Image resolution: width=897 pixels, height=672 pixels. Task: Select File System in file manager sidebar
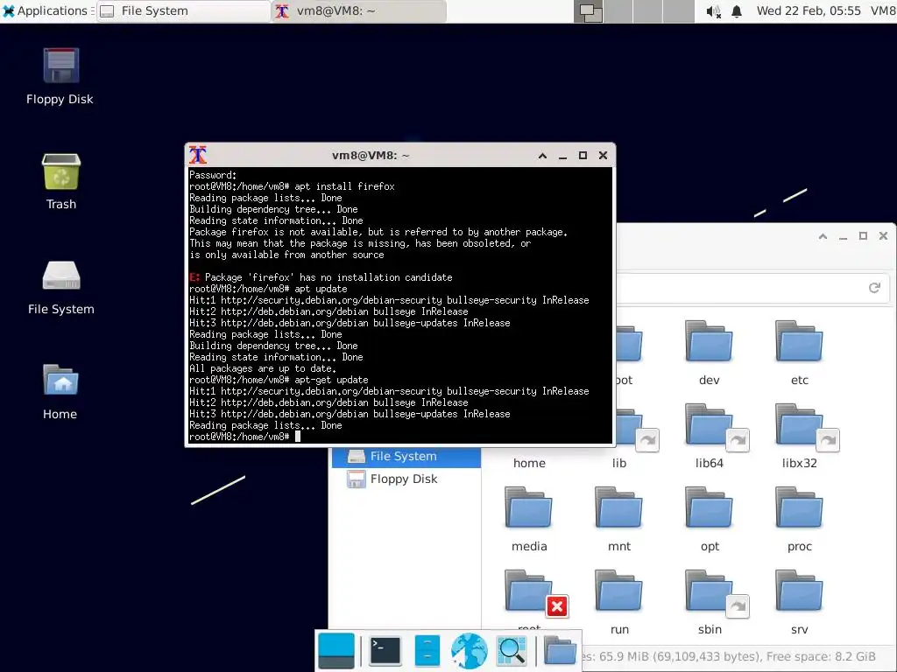pyautogui.click(x=406, y=456)
